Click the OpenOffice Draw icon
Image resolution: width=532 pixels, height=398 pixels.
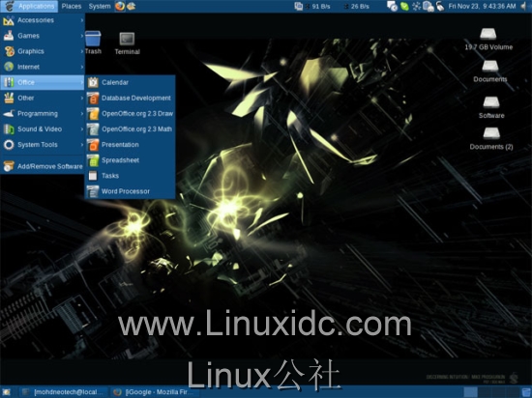coord(93,113)
